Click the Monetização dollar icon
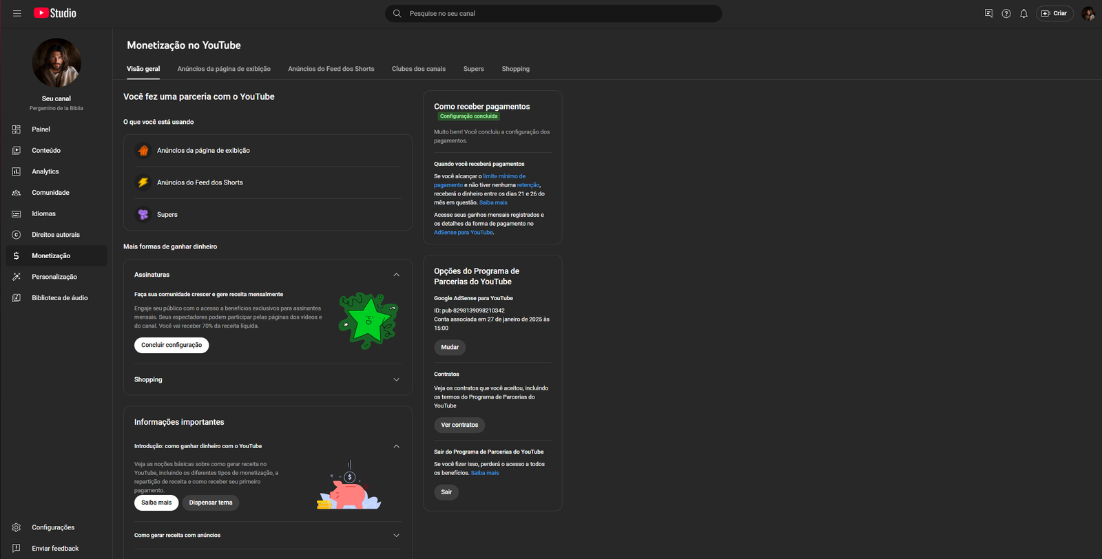Image resolution: width=1102 pixels, height=559 pixels. coord(17,255)
